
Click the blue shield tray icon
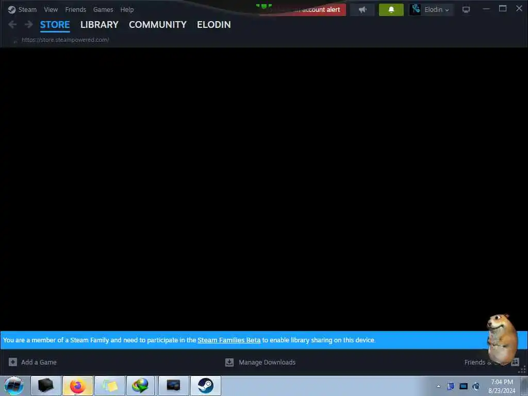pyautogui.click(x=451, y=386)
